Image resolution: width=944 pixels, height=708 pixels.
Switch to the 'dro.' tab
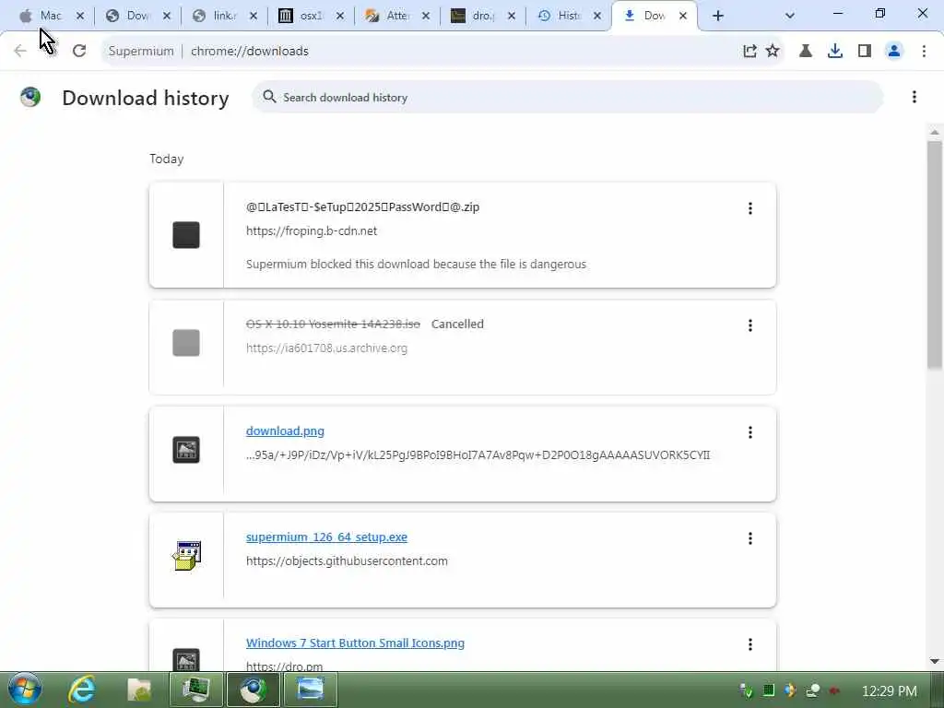pyautogui.click(x=473, y=17)
